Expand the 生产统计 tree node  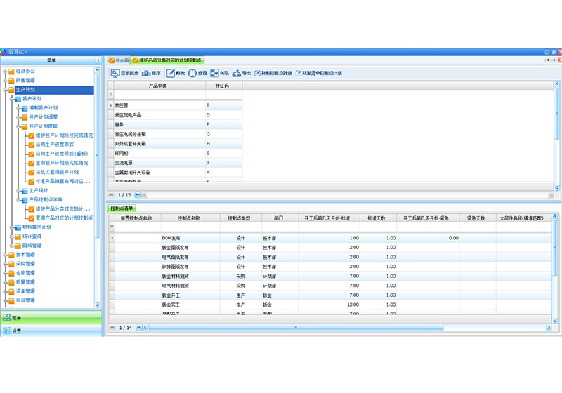click(x=18, y=191)
